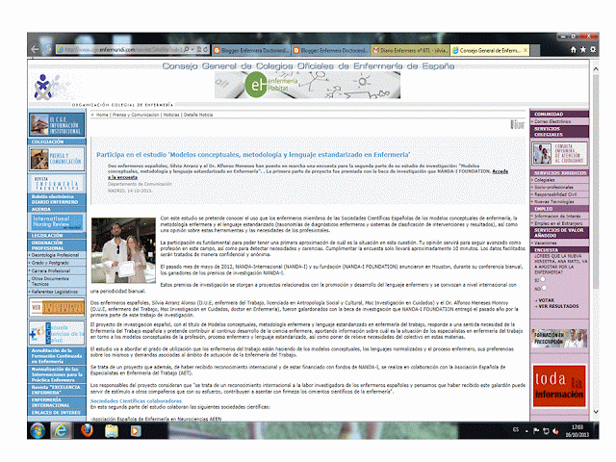Open Consulta Enfermera de Atención al Ciudadano banner
616x462 pixels.
tap(559, 153)
